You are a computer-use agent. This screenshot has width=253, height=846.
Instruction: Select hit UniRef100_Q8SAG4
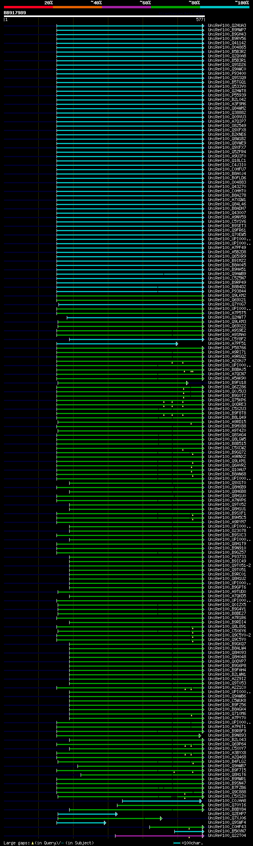pyautogui.click(x=227, y=435)
